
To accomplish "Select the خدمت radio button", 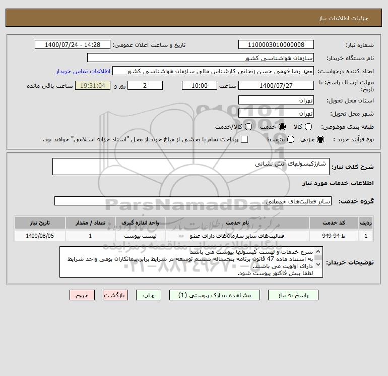I will (x=282, y=127).
